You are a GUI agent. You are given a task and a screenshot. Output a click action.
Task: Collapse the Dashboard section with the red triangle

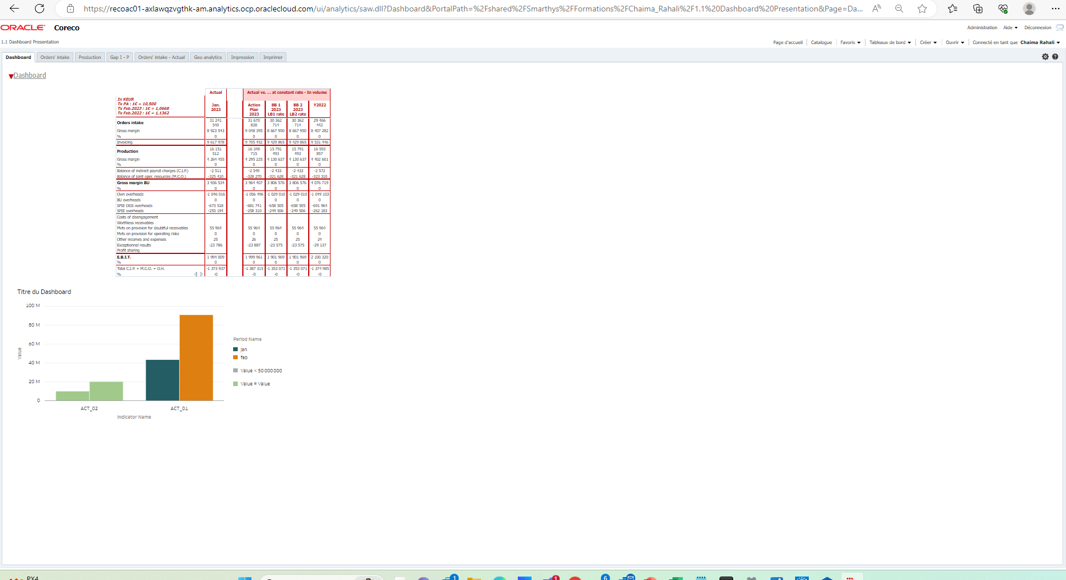coord(11,76)
